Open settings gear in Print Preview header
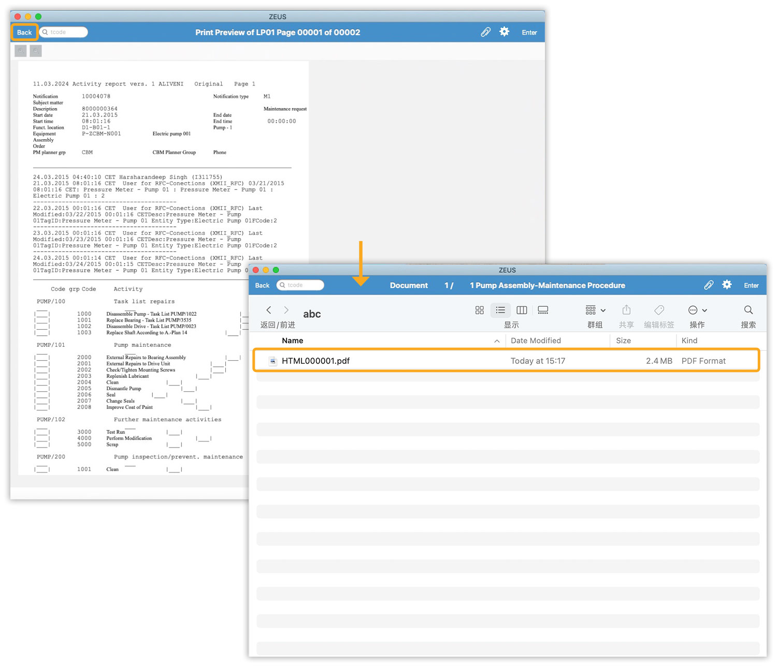 tap(504, 32)
